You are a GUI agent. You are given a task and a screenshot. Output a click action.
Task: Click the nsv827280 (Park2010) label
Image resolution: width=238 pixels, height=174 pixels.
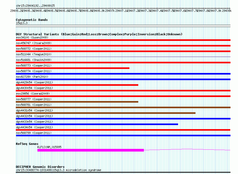pyautogui.click(x=32, y=77)
